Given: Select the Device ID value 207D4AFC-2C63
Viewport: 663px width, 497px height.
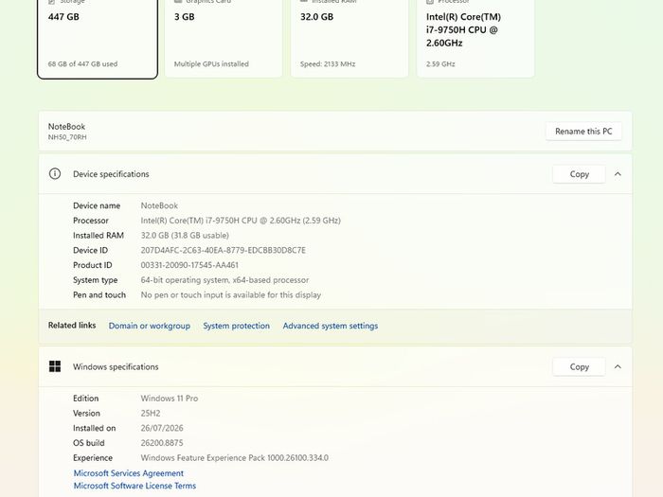Looking at the screenshot, I should tap(224, 250).
